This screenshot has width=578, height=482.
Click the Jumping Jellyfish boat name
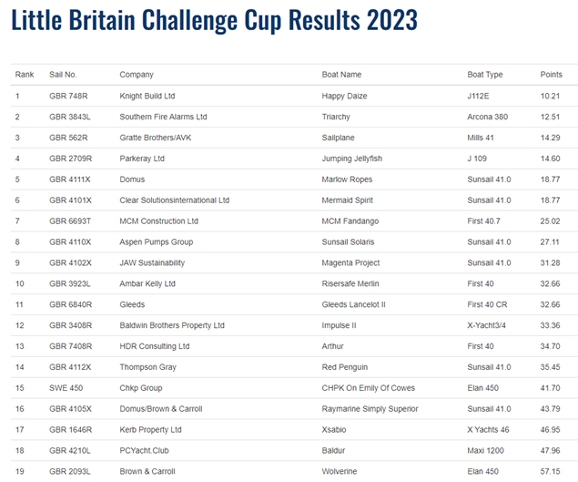coord(352,159)
